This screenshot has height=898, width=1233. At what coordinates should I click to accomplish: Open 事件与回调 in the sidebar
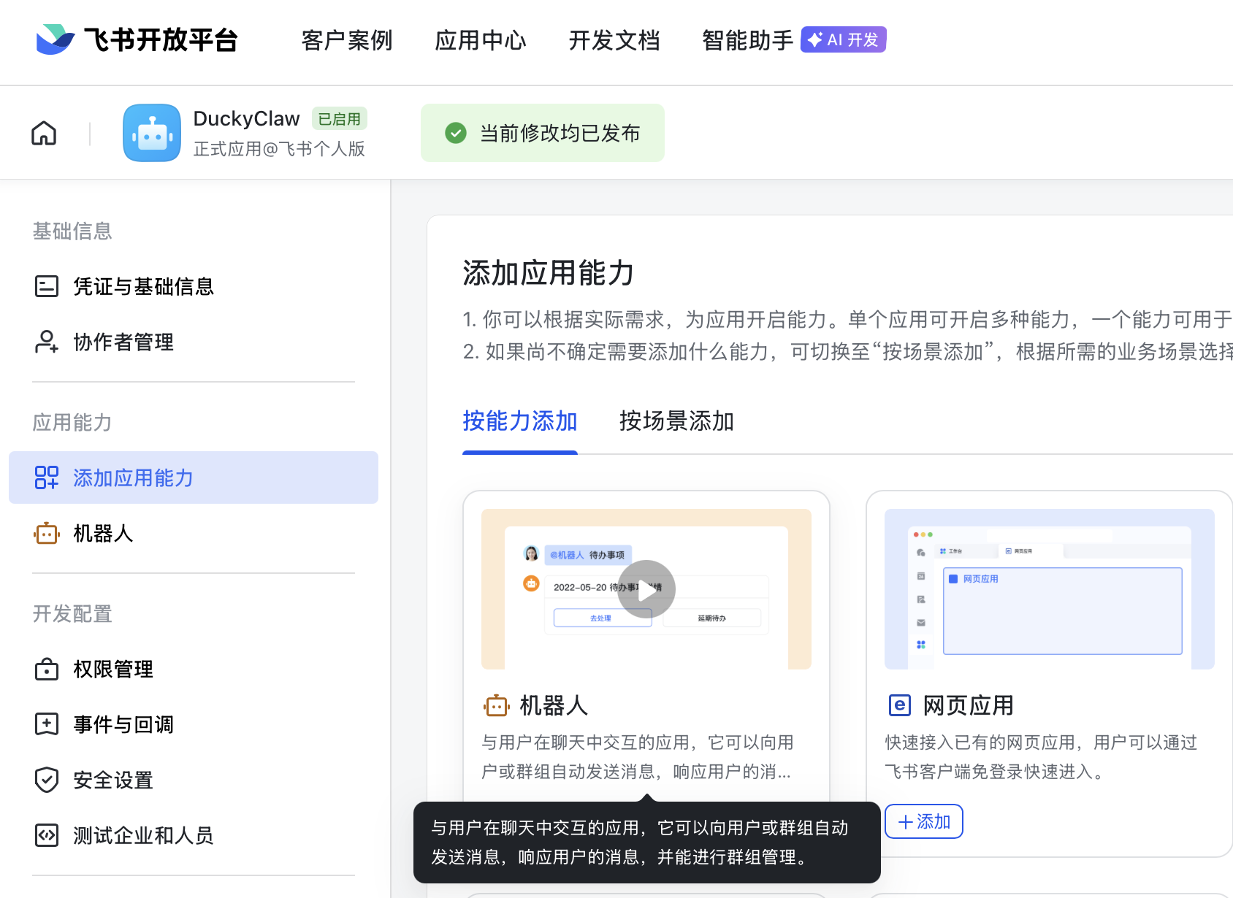click(x=123, y=724)
